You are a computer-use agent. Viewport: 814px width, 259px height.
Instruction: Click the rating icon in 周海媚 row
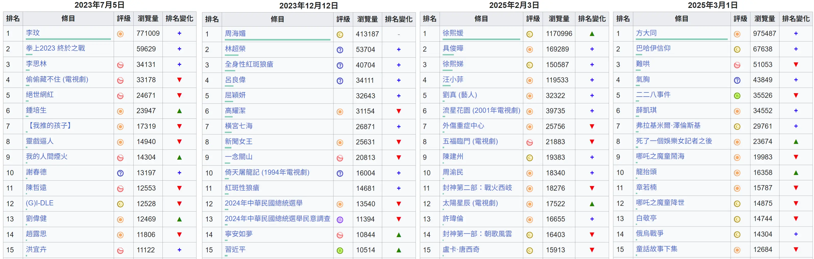[x=340, y=34]
